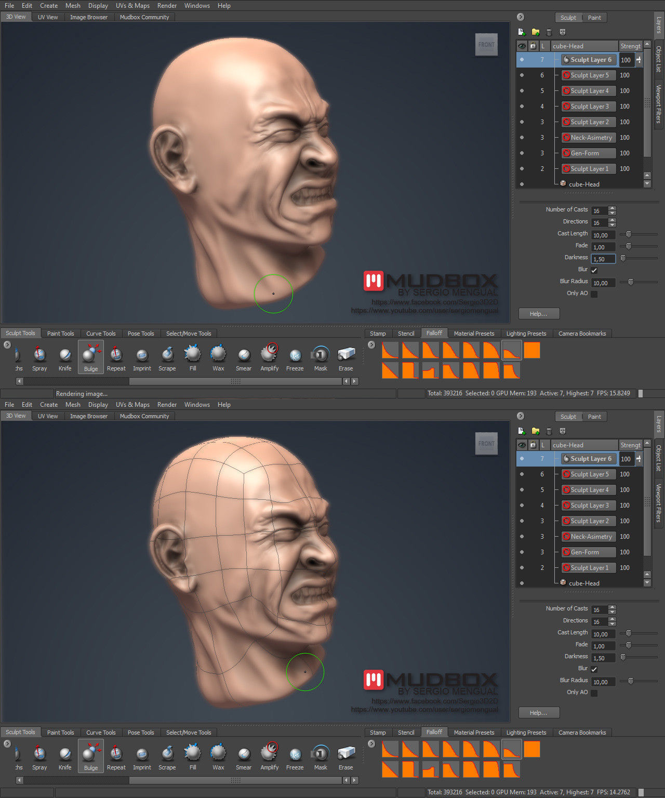This screenshot has height=798, width=665.
Task: Increase Directions stepper in bottom window
Action: (x=612, y=619)
